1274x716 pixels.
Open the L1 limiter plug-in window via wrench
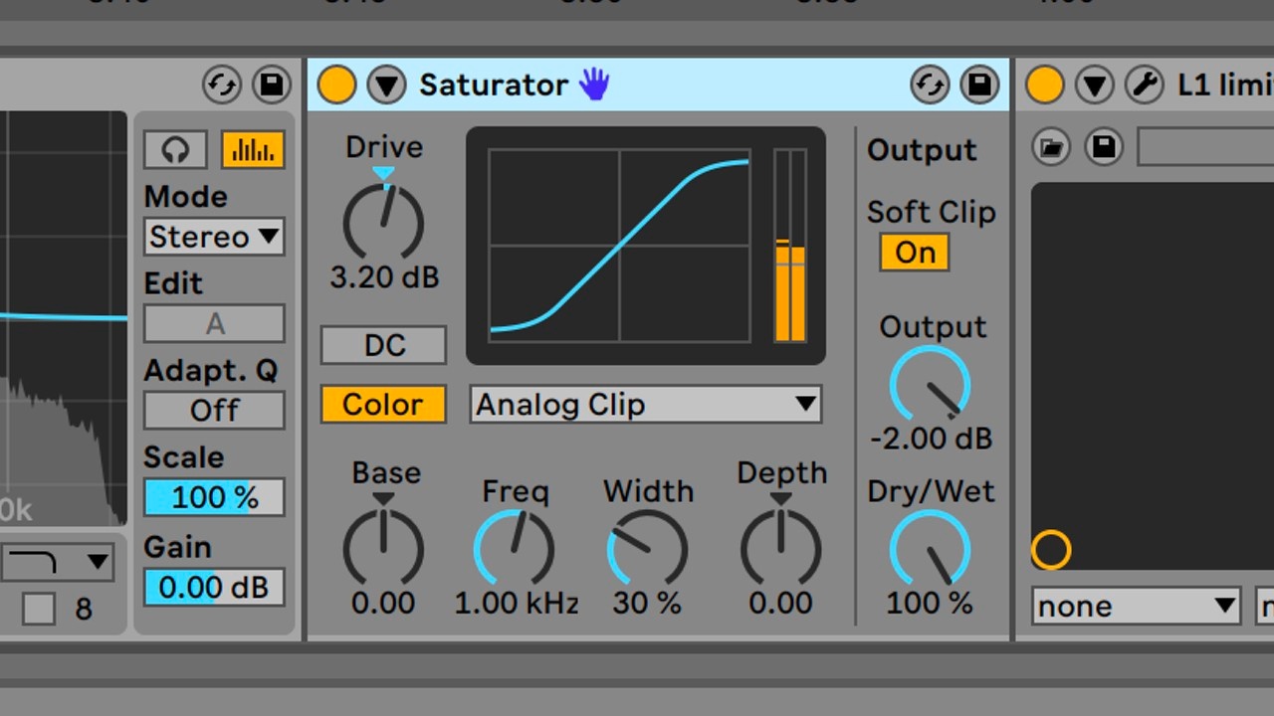(x=1145, y=85)
